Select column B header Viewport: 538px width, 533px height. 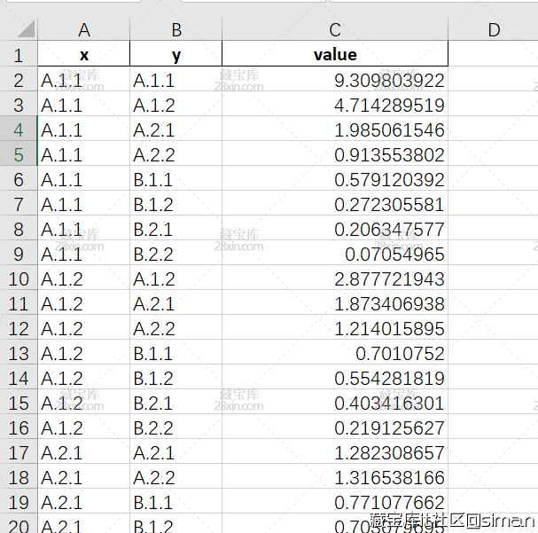(x=176, y=30)
